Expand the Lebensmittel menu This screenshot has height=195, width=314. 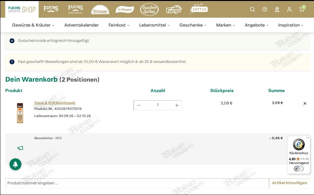click(154, 25)
